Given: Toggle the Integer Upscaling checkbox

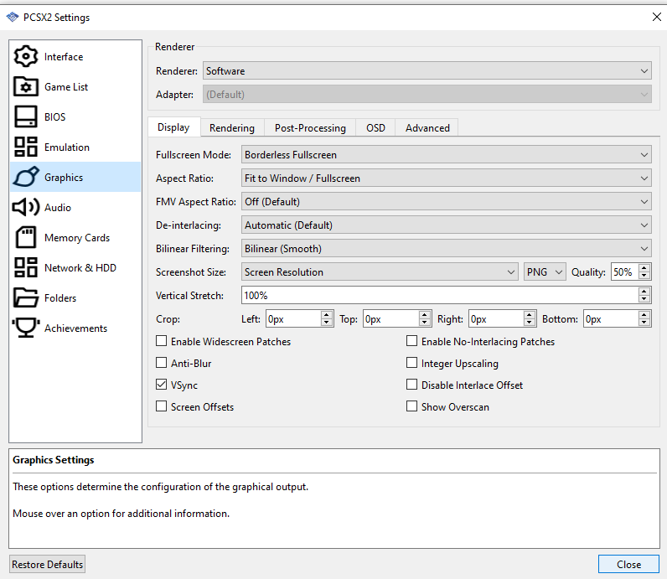Looking at the screenshot, I should [411, 363].
